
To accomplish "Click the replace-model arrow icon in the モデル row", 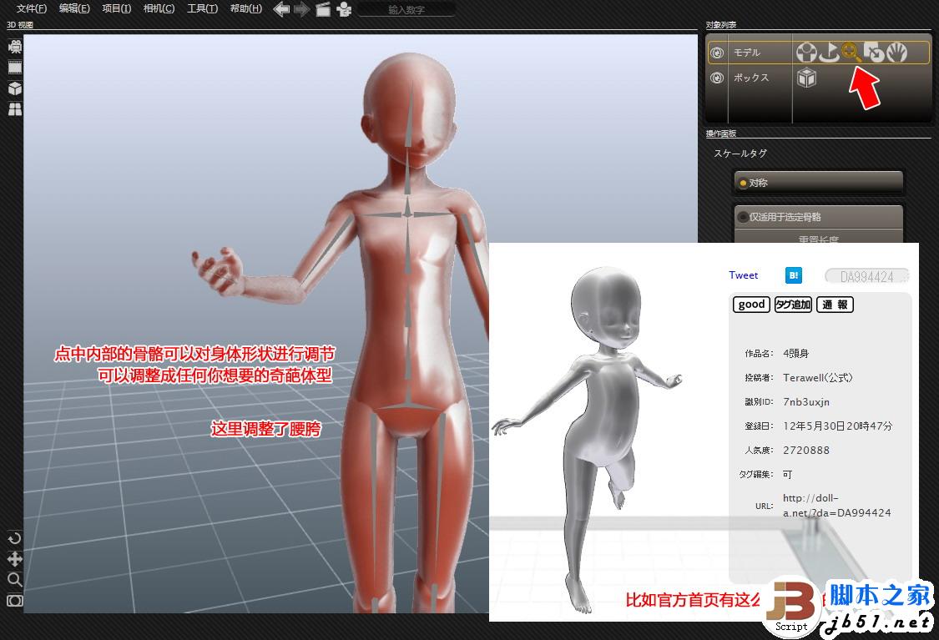I will tap(874, 53).
